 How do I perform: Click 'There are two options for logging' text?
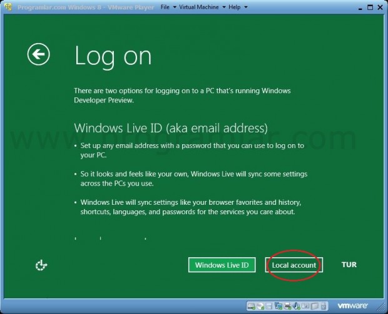[x=182, y=96]
